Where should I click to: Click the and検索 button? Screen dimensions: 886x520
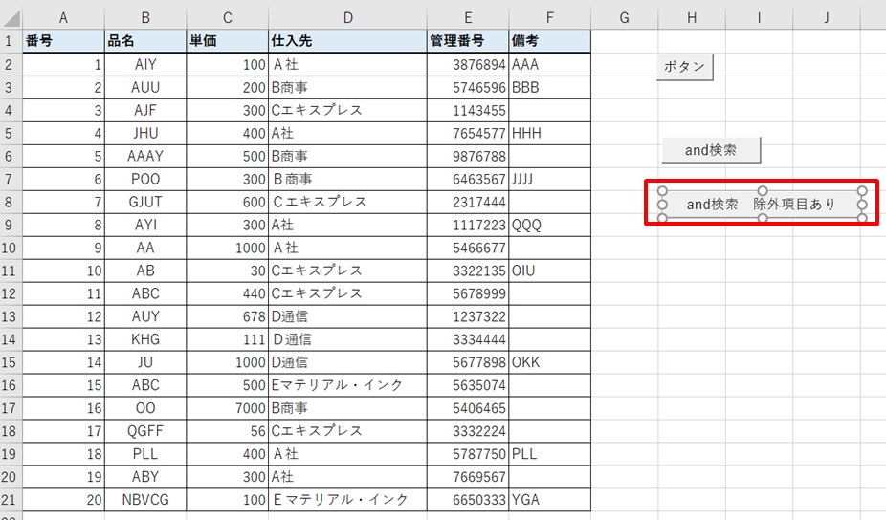tap(711, 150)
